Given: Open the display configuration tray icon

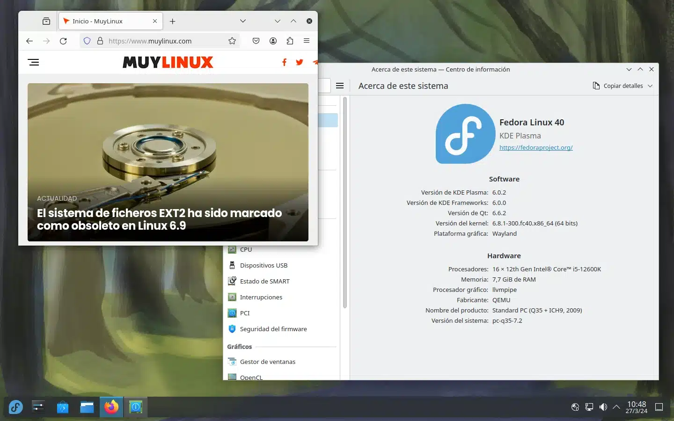Looking at the screenshot, I should click(x=589, y=407).
